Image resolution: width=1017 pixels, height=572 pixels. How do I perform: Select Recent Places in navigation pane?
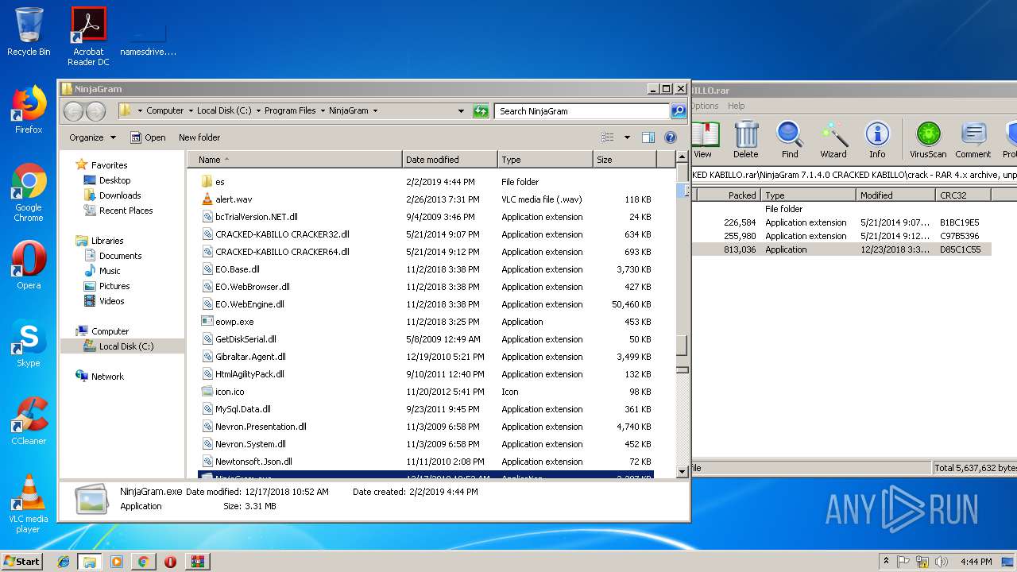coord(126,211)
